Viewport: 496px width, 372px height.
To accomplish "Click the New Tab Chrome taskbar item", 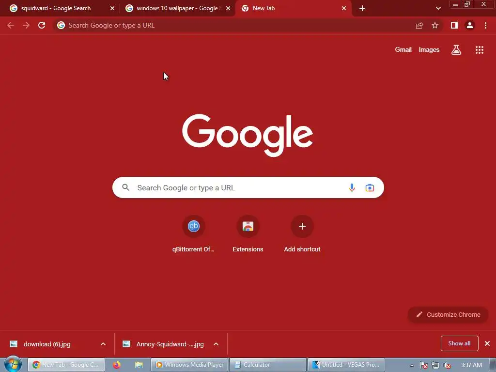I will pyautogui.click(x=66, y=365).
